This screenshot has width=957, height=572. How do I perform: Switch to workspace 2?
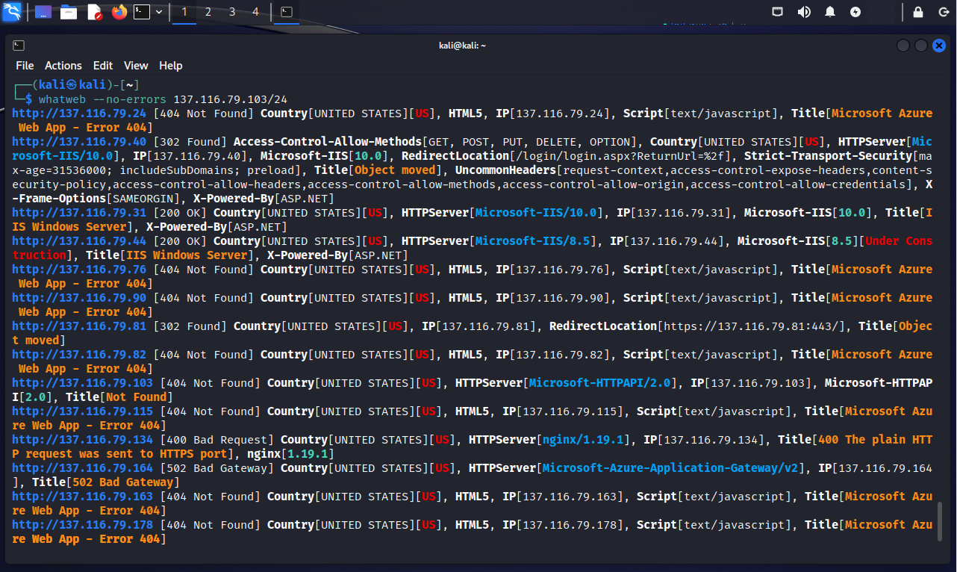[208, 12]
